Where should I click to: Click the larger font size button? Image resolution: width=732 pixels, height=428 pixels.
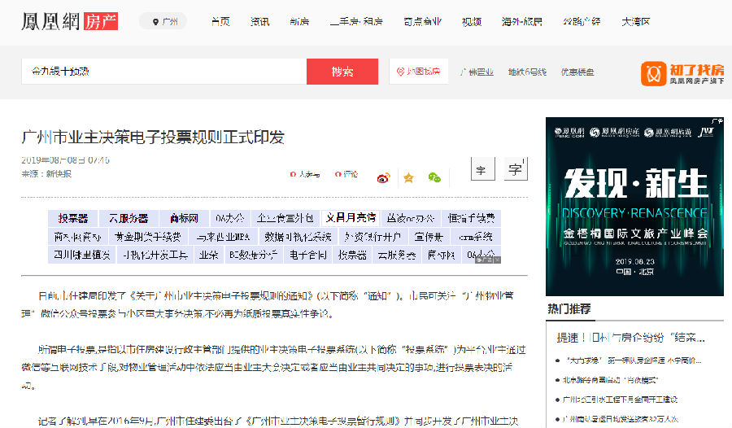click(x=514, y=169)
